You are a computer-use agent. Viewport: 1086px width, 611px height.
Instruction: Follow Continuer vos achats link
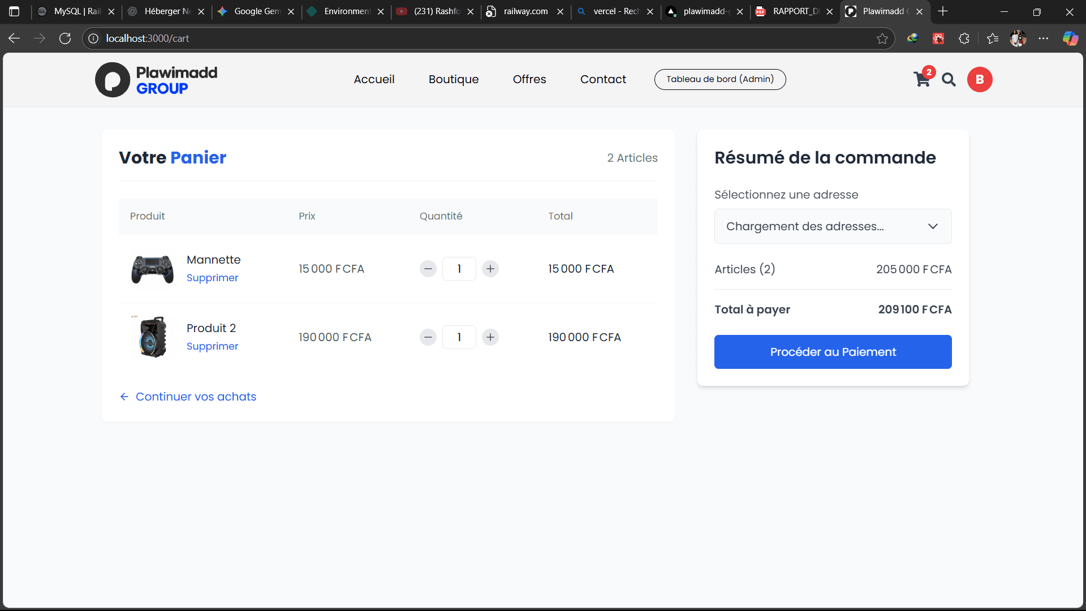[195, 397]
